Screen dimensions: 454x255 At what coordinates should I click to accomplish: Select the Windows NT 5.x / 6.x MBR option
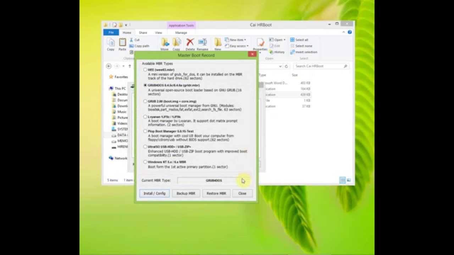(145, 162)
